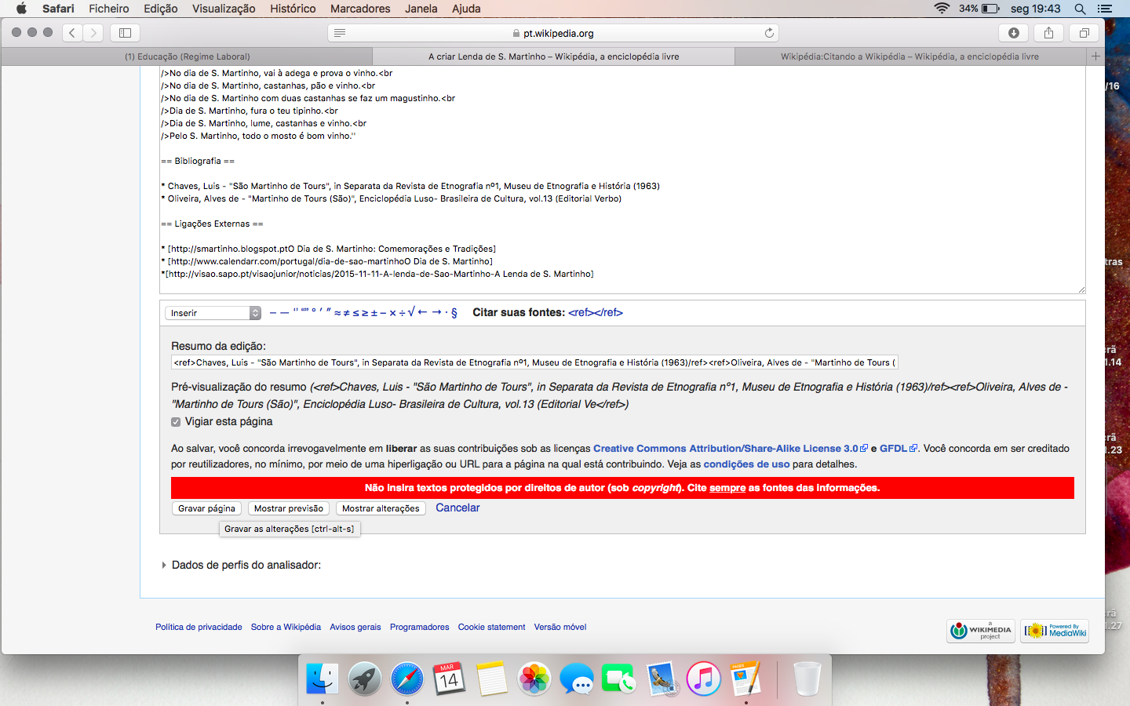Screen dimensions: 1130x706
Task: Open the Inserir dropdown
Action: pyautogui.click(x=213, y=313)
